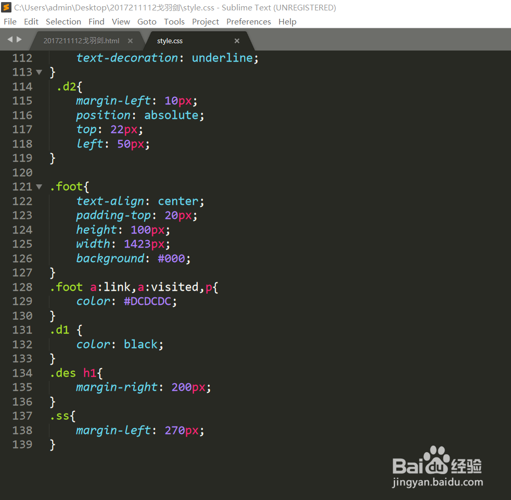The image size is (511, 500).
Task: Open the Edit menu
Action: click(31, 21)
